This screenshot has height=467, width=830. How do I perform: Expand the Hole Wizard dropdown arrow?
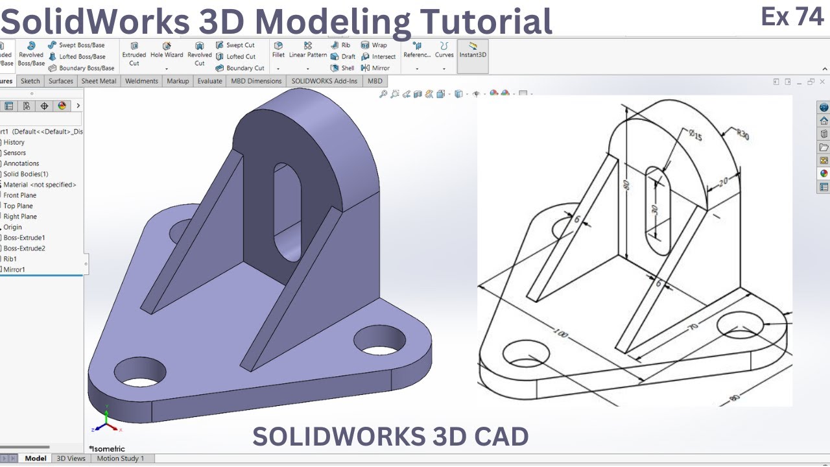coord(167,68)
